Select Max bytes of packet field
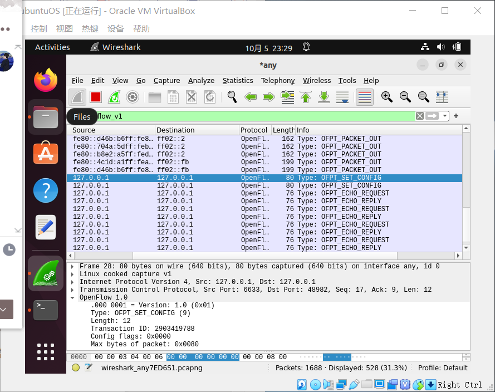 pyautogui.click(x=145, y=344)
